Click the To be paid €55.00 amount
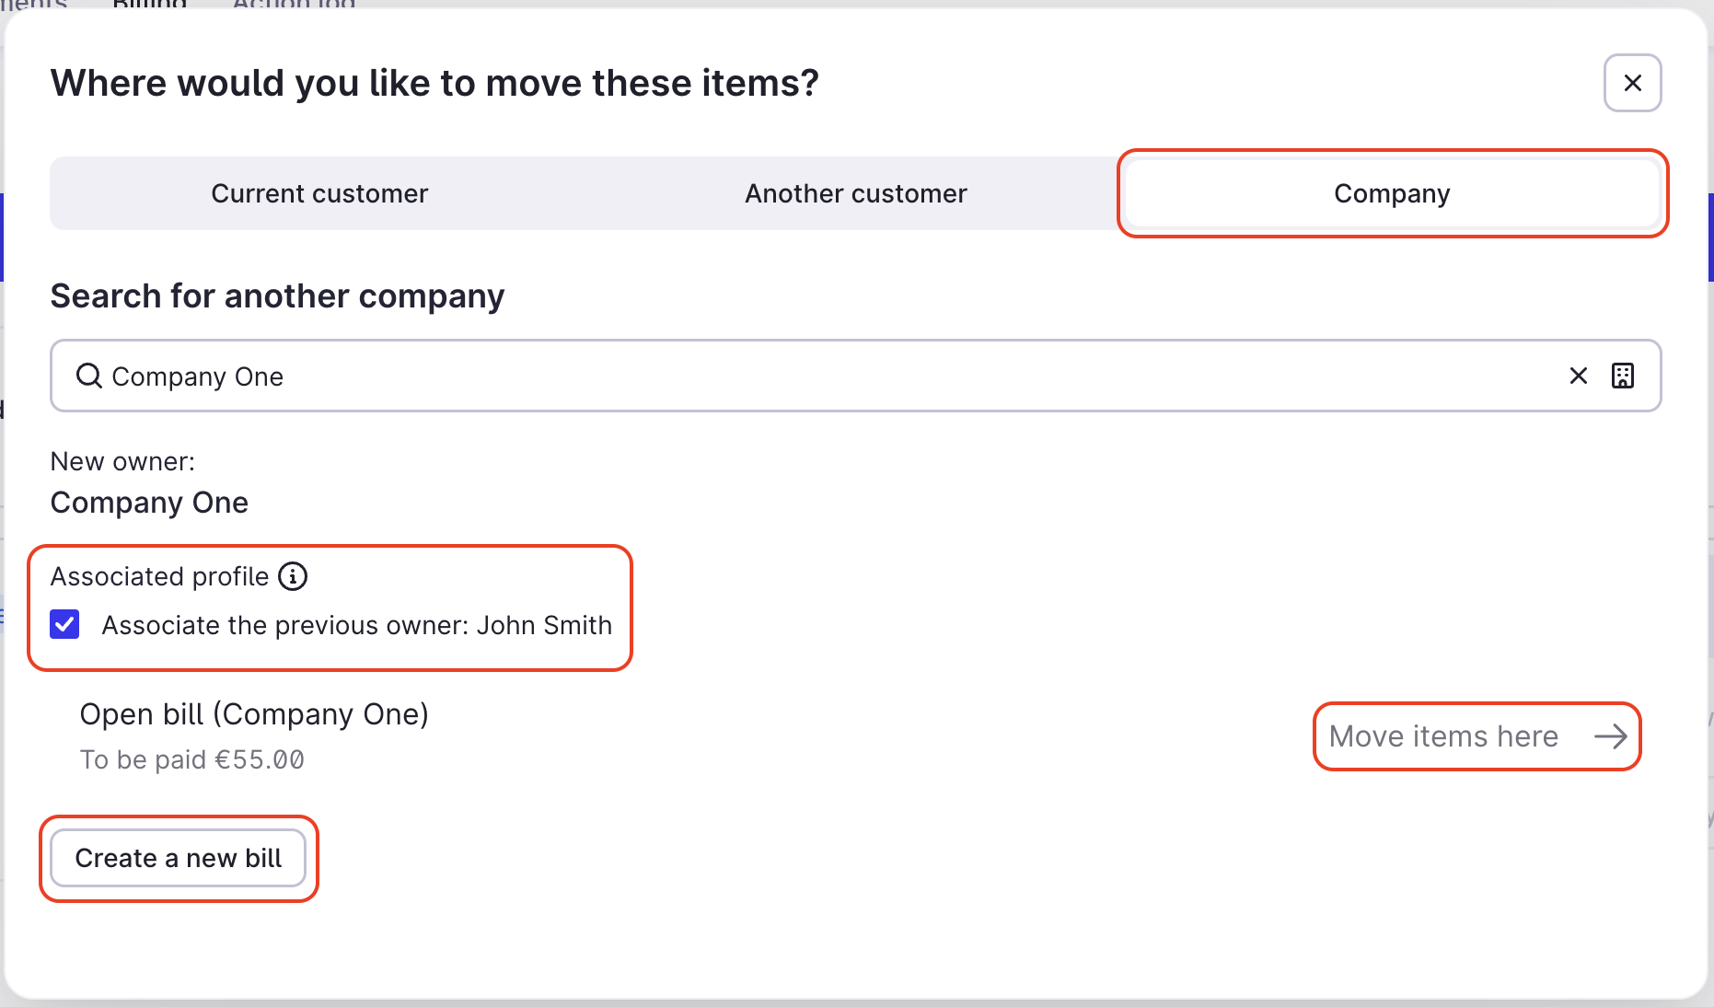Screen dimensions: 1714x1007 point(192,759)
